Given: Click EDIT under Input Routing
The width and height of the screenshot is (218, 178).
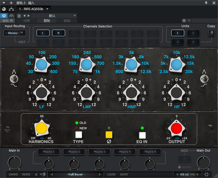Looking at the screenshot, I should coord(22,42).
